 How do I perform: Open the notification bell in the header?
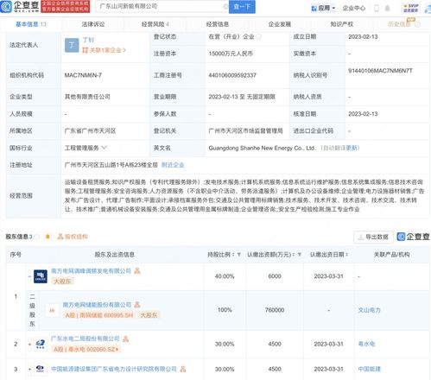[x=388, y=8]
